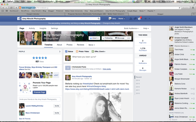
Task: Click the #weeklytee hashtag
Action: click(x=88, y=84)
